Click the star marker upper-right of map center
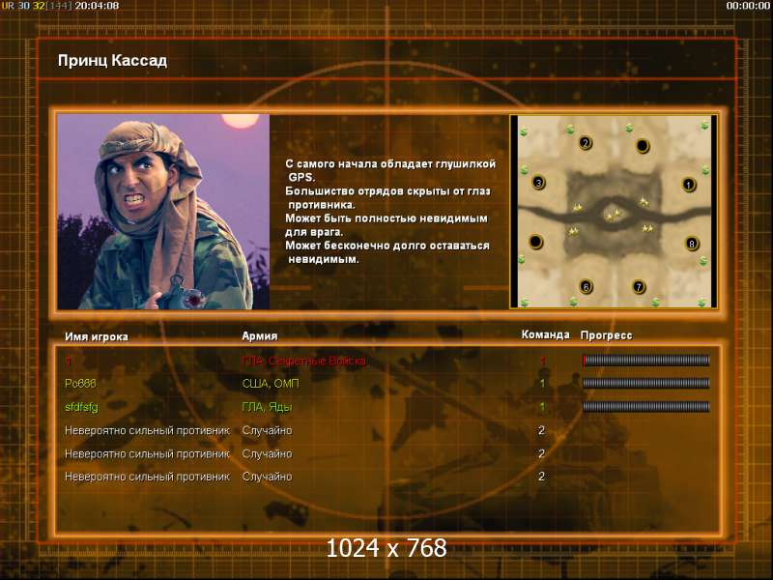This screenshot has width=773, height=580. click(644, 201)
